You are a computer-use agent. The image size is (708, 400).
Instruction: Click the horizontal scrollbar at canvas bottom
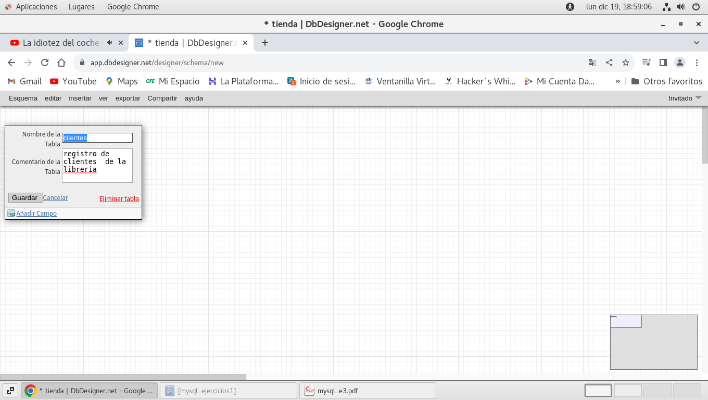point(123,377)
